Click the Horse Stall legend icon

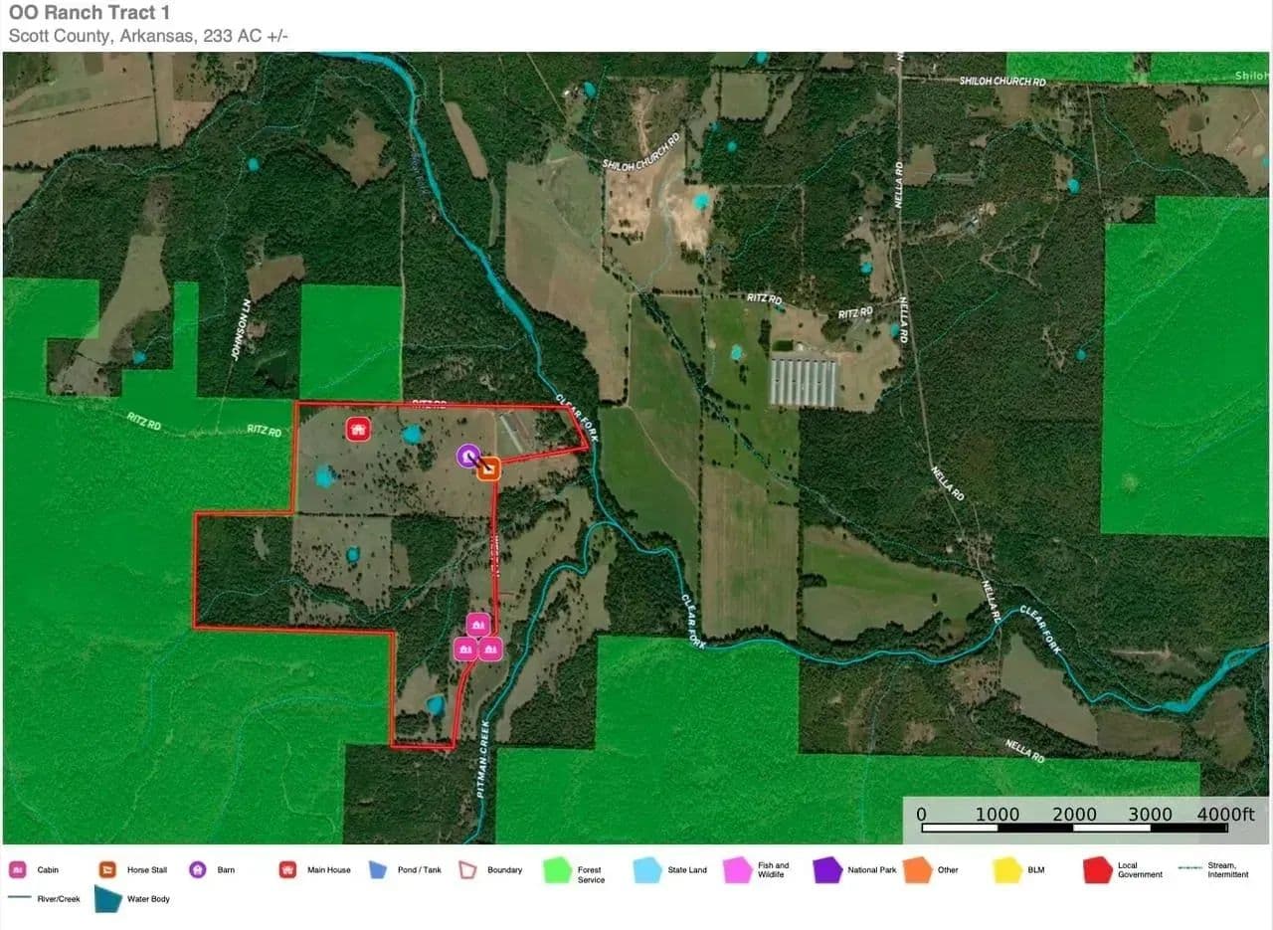coord(107,869)
